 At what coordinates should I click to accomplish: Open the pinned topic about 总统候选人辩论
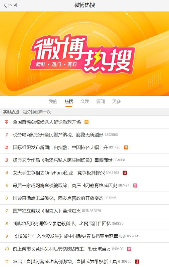tap(84, 122)
